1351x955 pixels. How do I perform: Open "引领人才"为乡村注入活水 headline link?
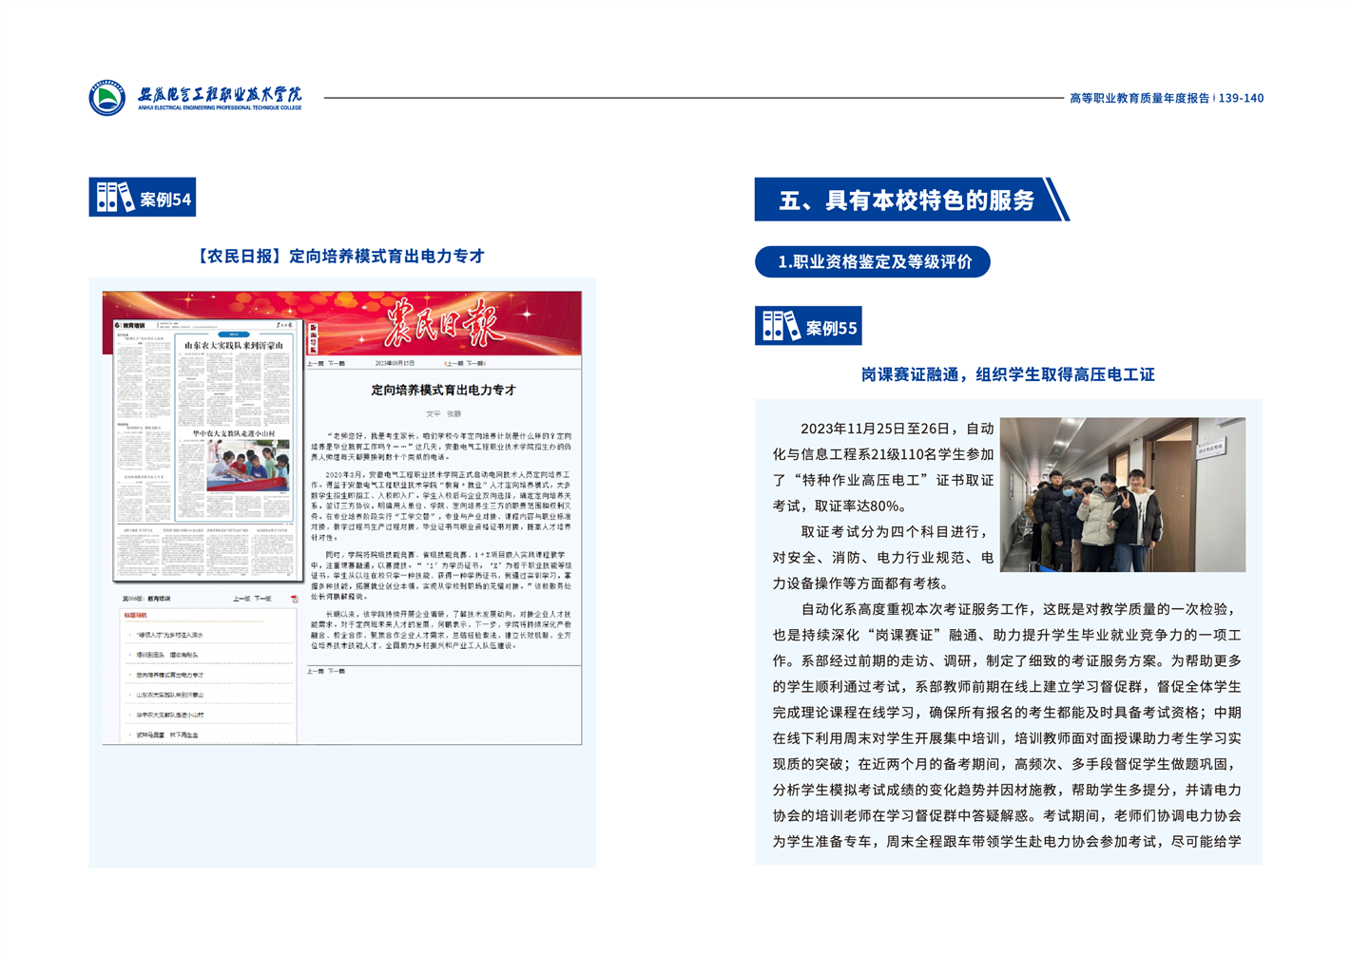point(170,635)
